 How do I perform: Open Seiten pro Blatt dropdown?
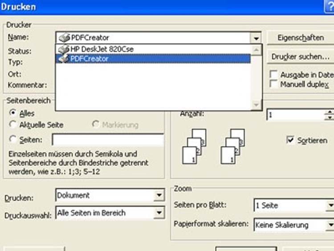point(330,206)
